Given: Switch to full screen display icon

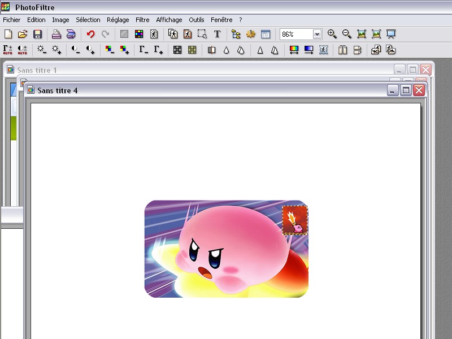Looking at the screenshot, I should point(391,34).
